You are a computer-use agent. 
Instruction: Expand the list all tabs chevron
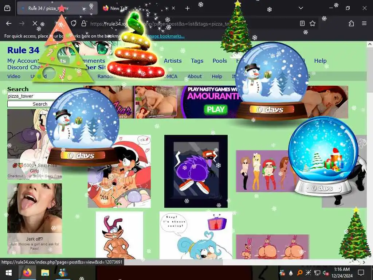[x=301, y=8]
